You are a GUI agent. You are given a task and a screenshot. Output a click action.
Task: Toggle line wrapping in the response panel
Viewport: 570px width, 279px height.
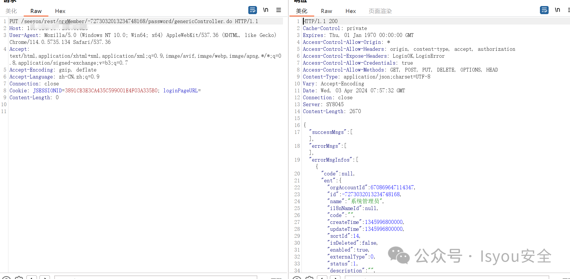coord(544,10)
